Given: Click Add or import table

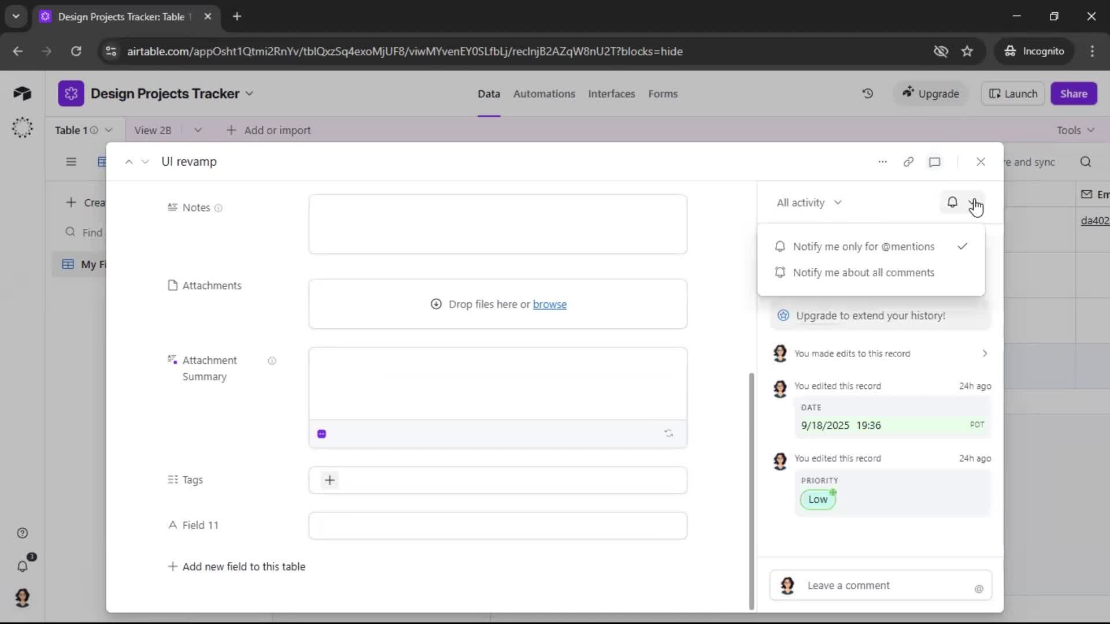Looking at the screenshot, I should tap(269, 130).
